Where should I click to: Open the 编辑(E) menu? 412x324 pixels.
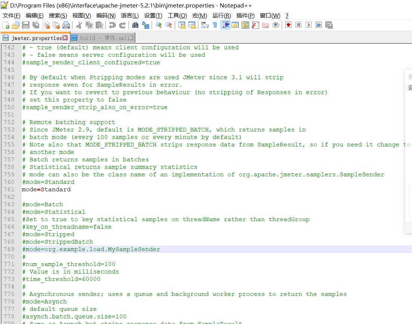[34, 16]
